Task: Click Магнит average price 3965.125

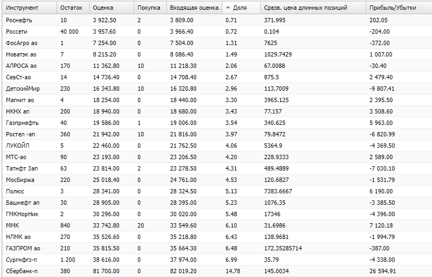Action: (x=277, y=100)
